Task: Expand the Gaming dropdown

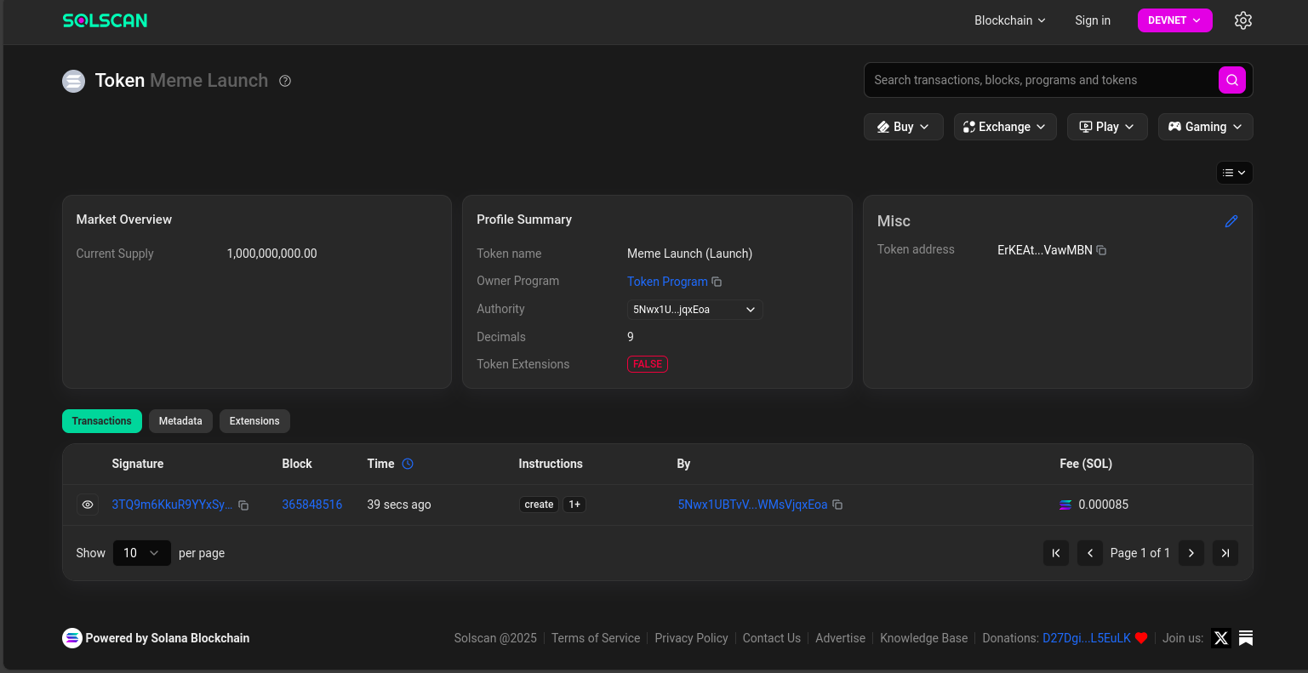Action: [1206, 127]
